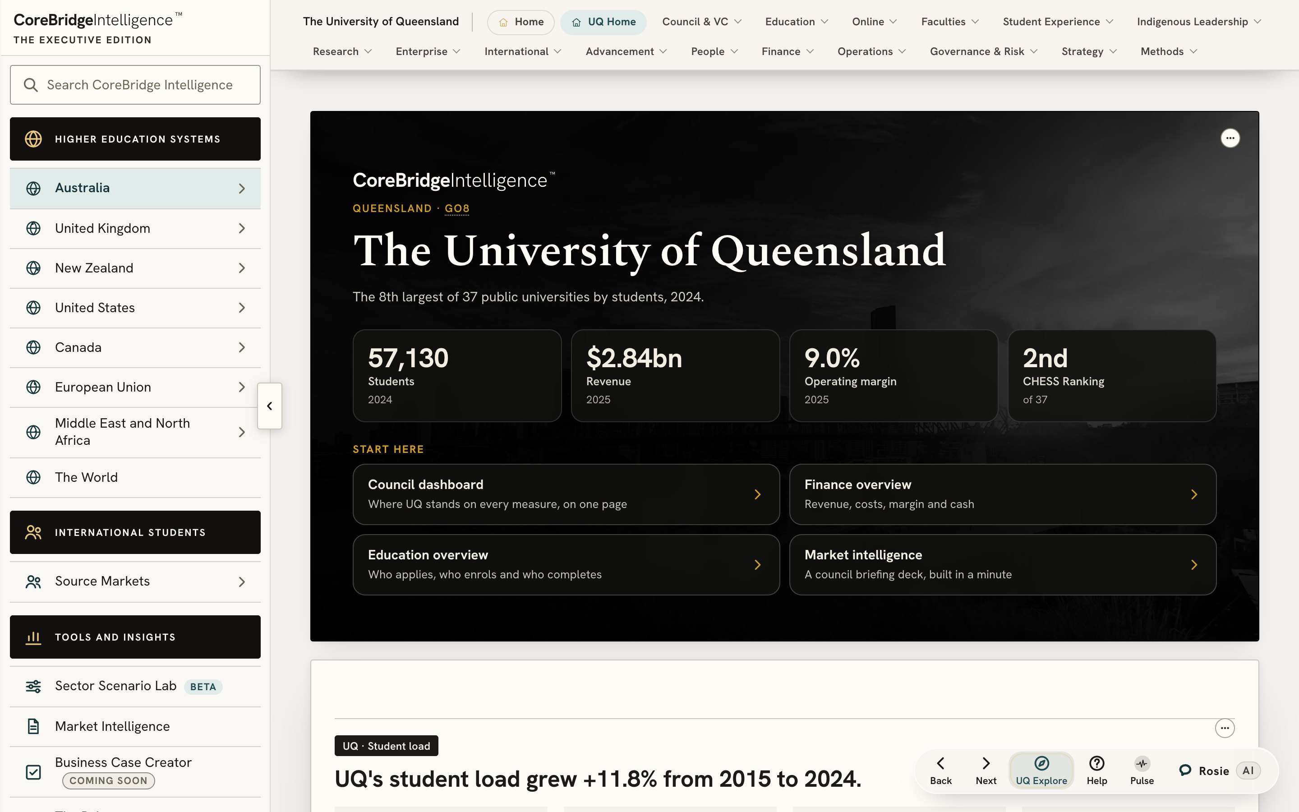Open the Research dropdown menu
Screen dimensions: 1299x812
342,51
